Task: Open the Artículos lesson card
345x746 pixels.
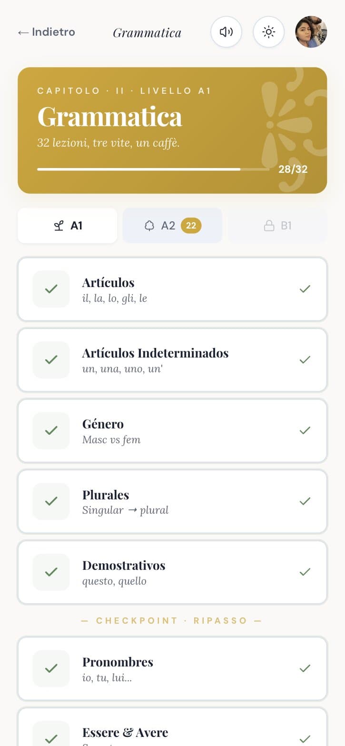Action: pos(172,289)
